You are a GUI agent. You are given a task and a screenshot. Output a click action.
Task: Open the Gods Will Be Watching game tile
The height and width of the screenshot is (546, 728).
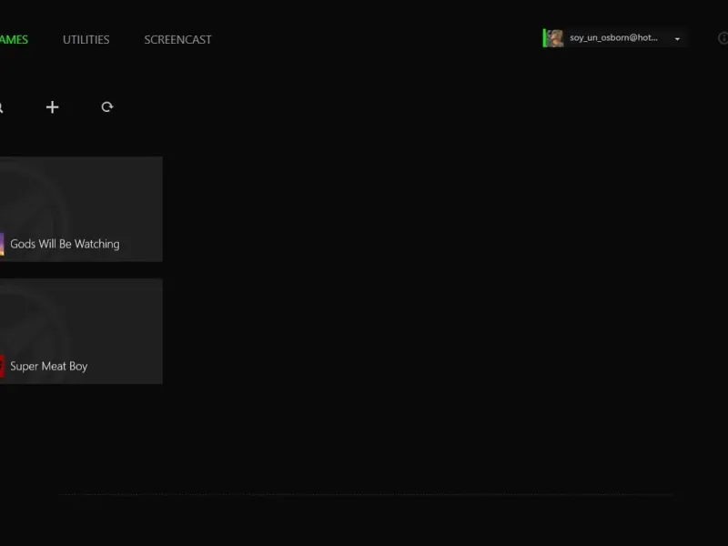[x=81, y=209]
